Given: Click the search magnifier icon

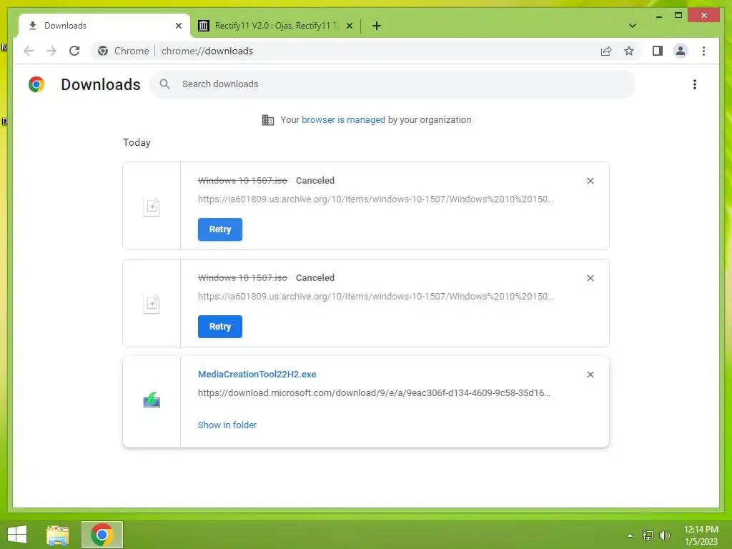Looking at the screenshot, I should tap(164, 84).
